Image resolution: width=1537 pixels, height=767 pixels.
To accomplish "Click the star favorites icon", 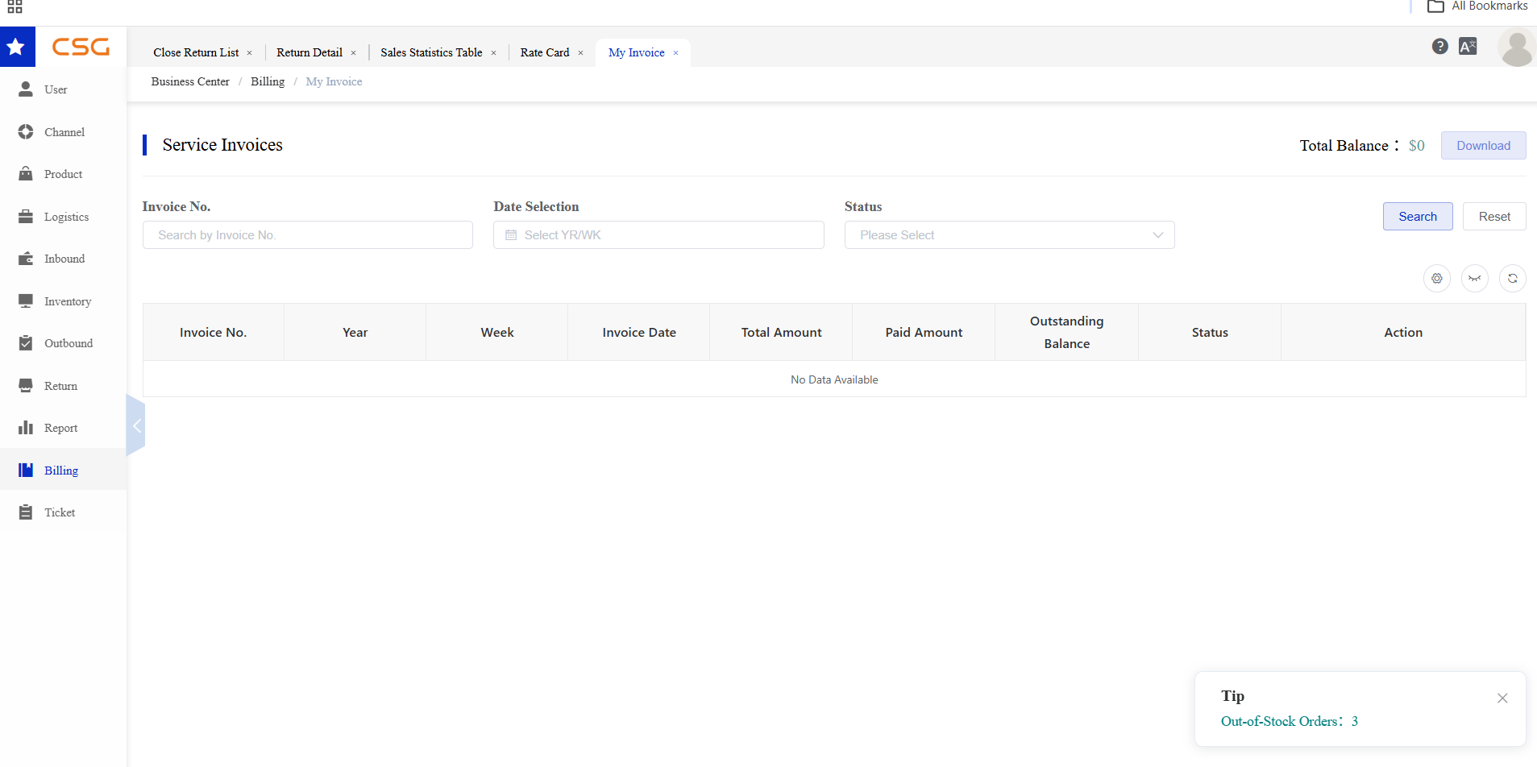I will pos(16,47).
